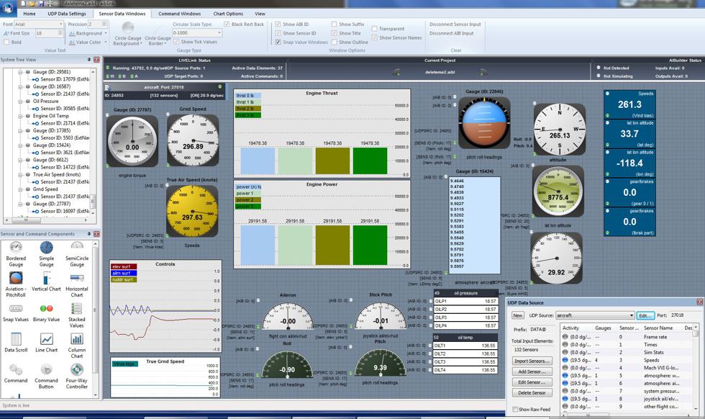Click the Save icon in title bar
705x419 pixels.
pyautogui.click(x=42, y=3)
